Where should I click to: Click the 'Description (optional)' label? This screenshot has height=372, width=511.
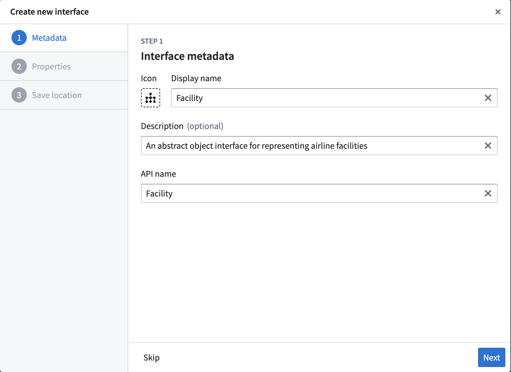coord(182,126)
